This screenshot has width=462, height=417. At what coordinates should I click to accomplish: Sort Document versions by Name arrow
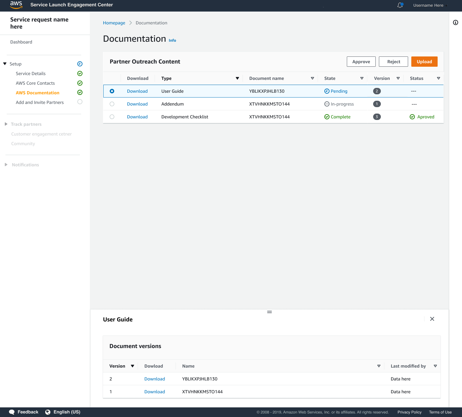tap(379, 366)
